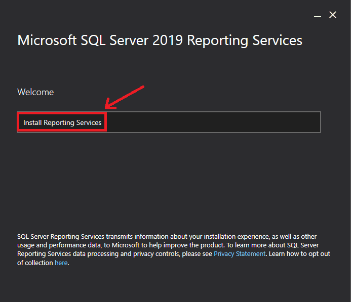351x302 pixels.
Task: Minimize the installer window
Action: click(318, 16)
